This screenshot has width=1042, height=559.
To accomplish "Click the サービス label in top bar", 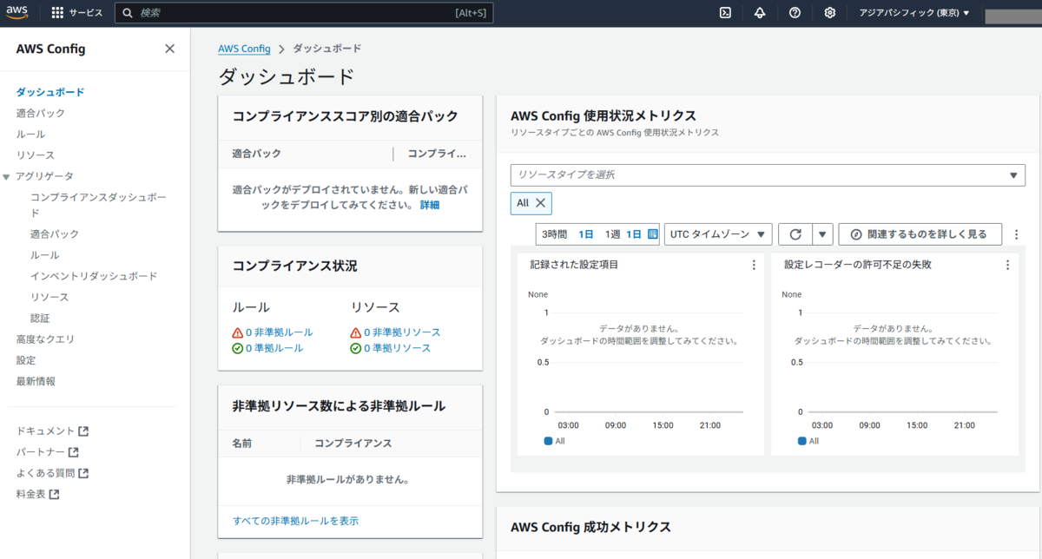I will pos(86,13).
